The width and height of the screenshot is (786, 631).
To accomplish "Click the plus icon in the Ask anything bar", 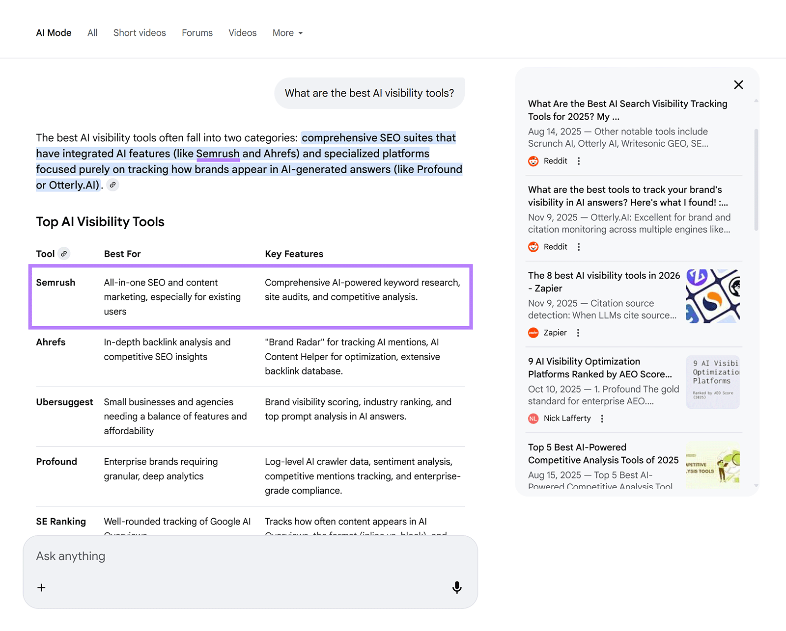I will point(41,587).
